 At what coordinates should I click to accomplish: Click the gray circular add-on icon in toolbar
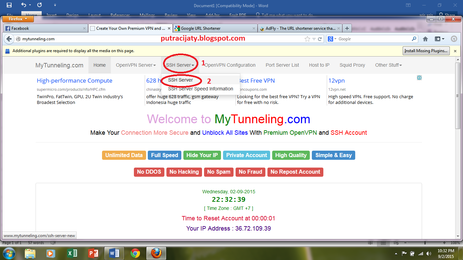click(454, 39)
